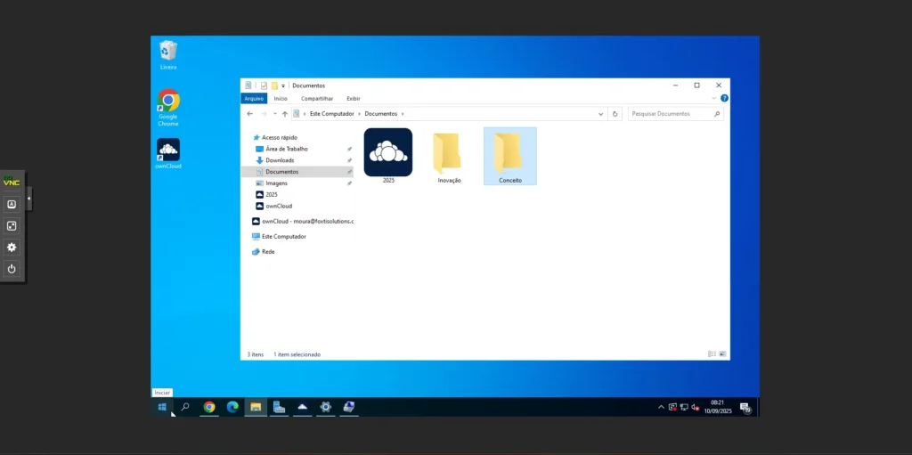Click the noVNC disconnect power button
The image size is (912, 455).
coord(12,268)
